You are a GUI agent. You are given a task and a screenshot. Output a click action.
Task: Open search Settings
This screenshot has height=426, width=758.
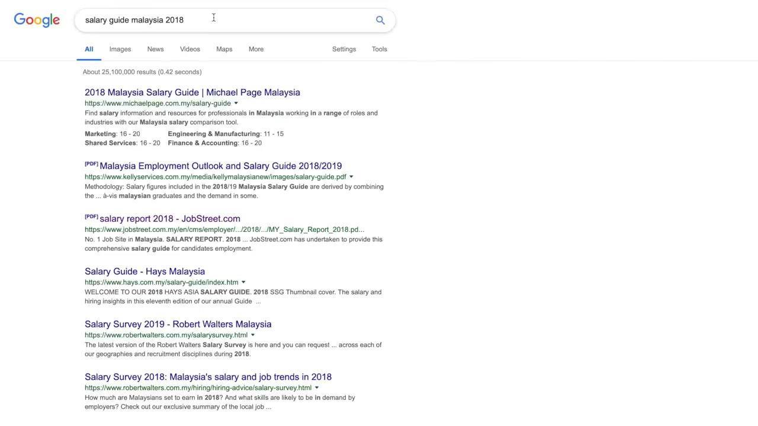point(344,49)
